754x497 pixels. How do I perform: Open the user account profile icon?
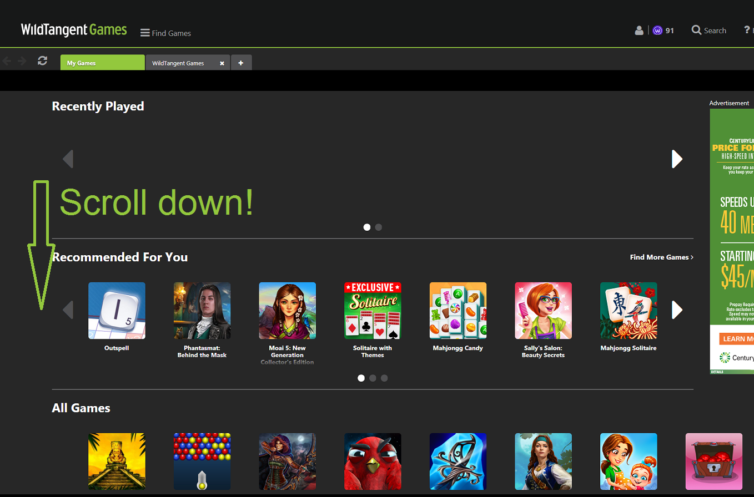tap(639, 30)
